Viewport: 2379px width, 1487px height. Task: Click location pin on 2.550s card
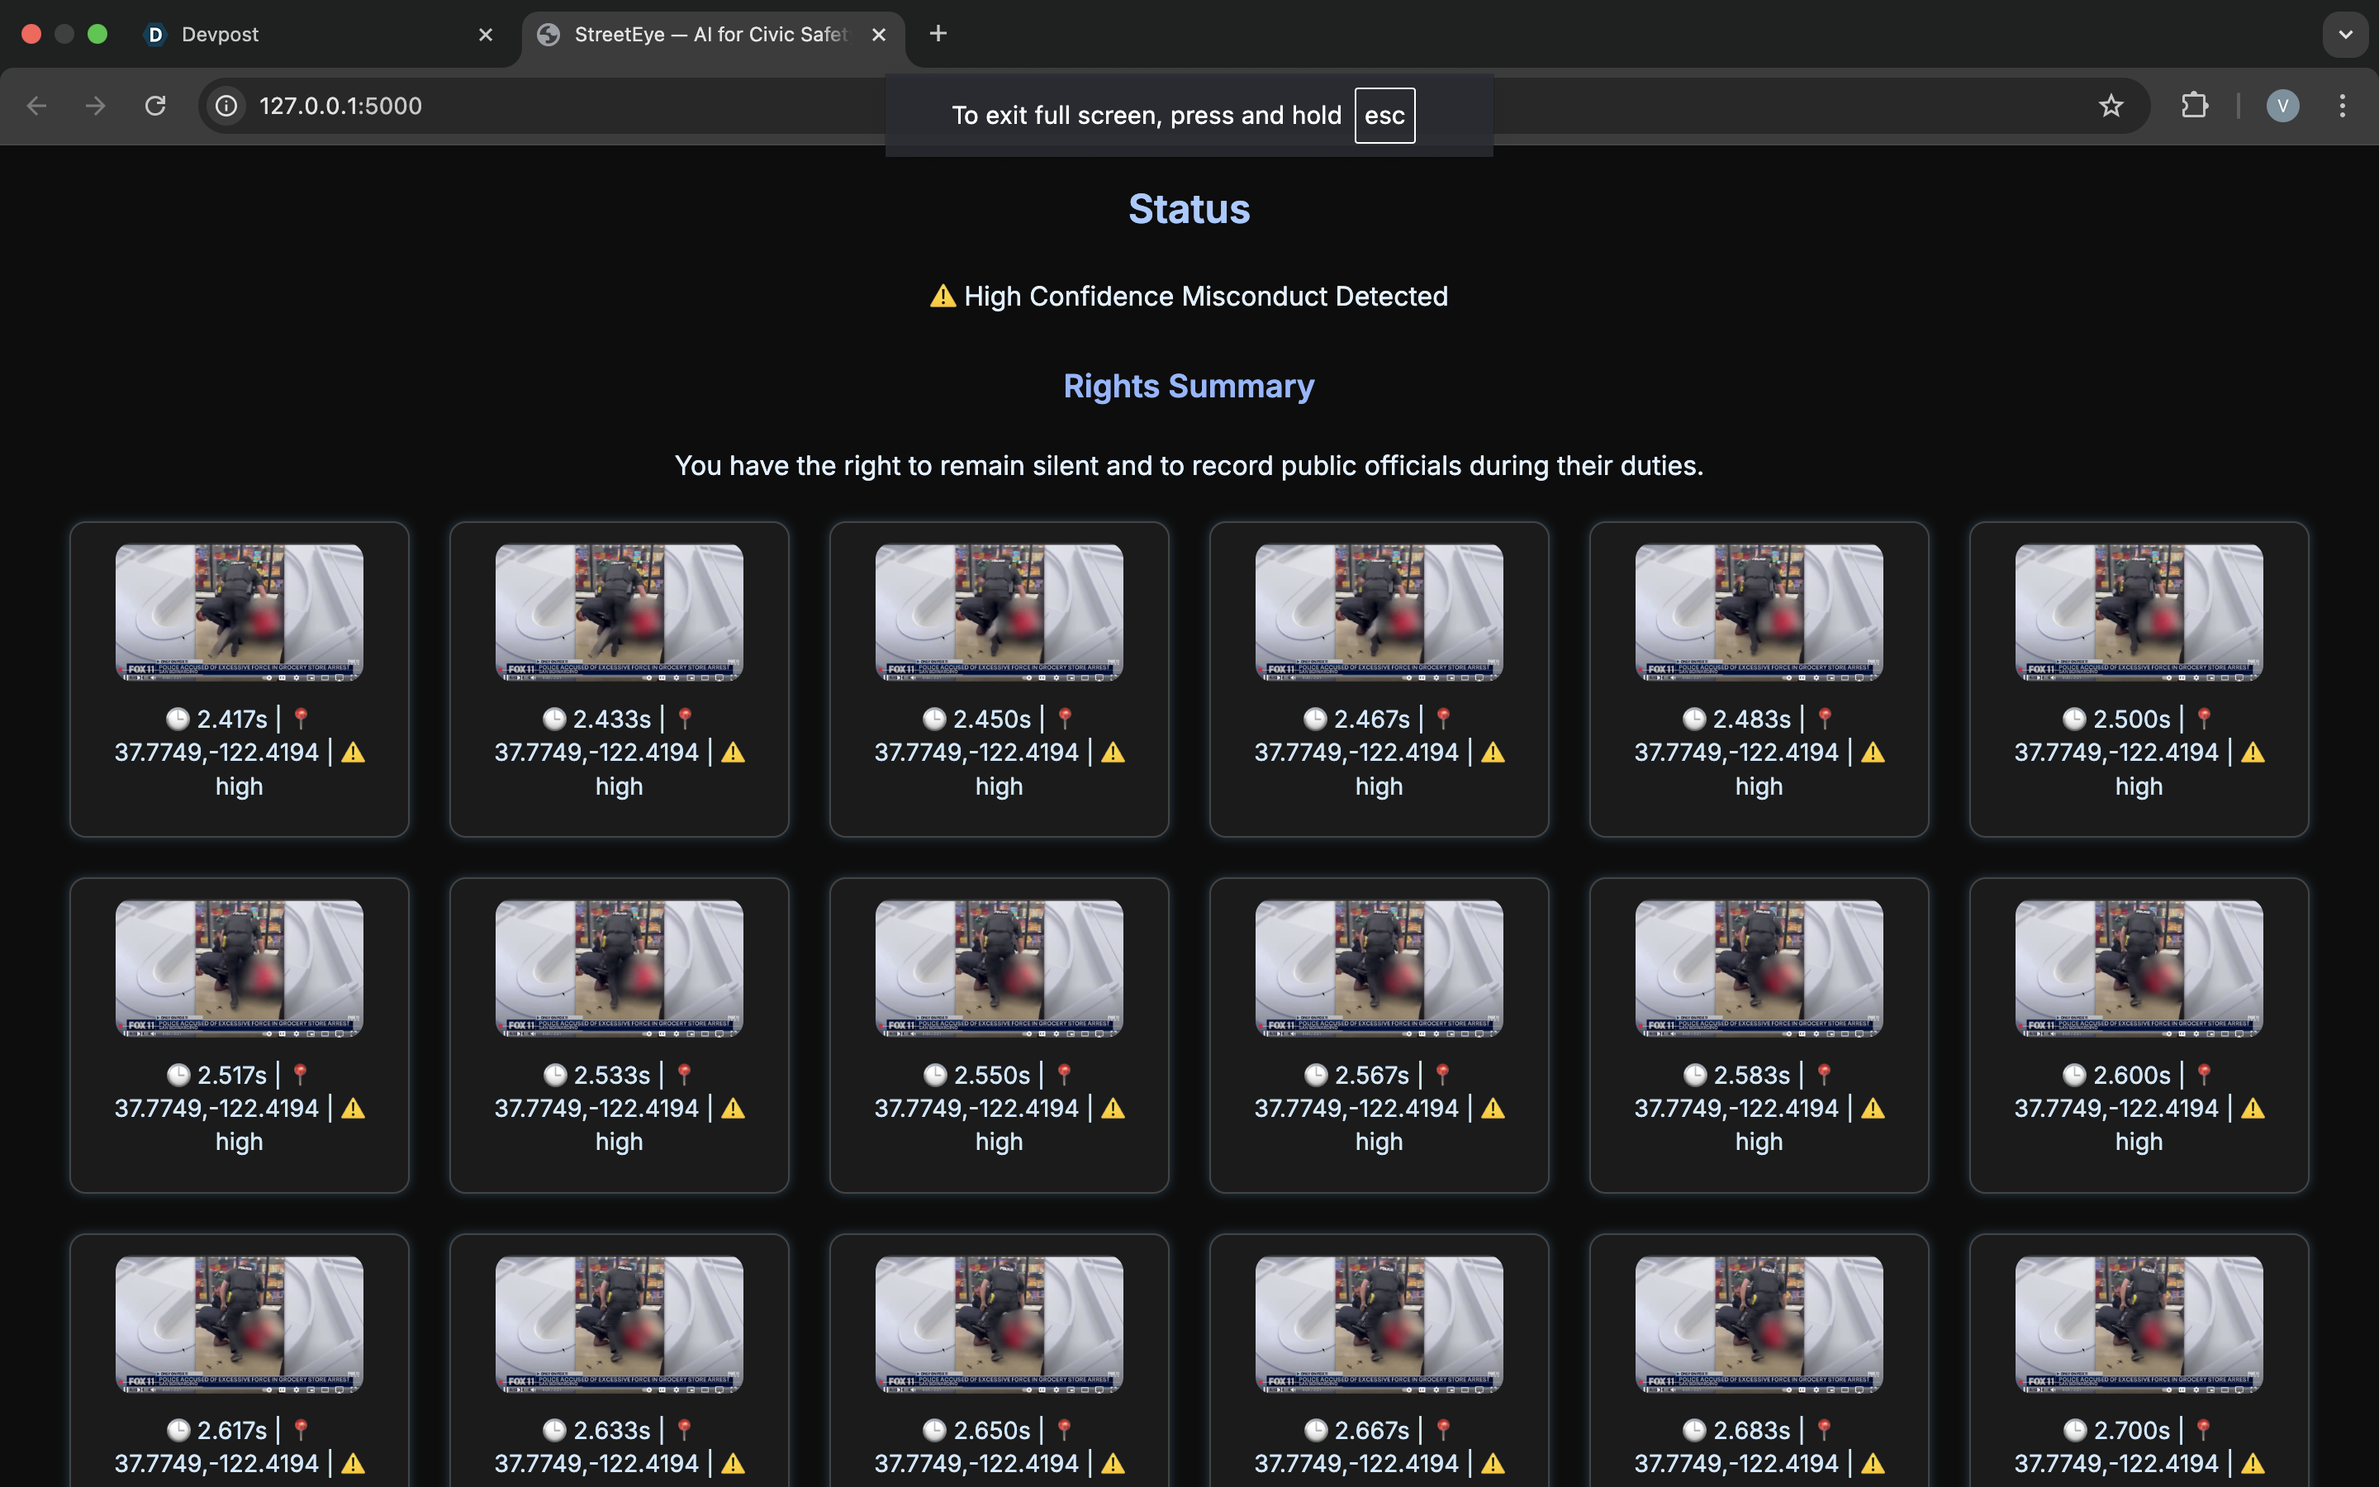pos(1064,1074)
